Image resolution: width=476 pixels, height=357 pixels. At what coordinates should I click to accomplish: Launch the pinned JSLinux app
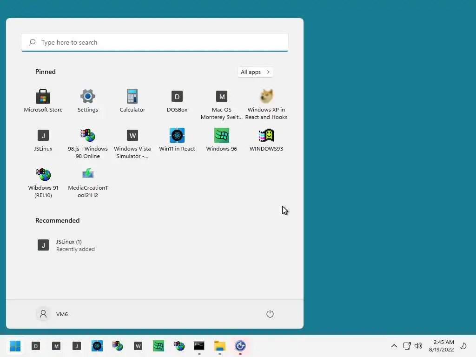[43, 140]
